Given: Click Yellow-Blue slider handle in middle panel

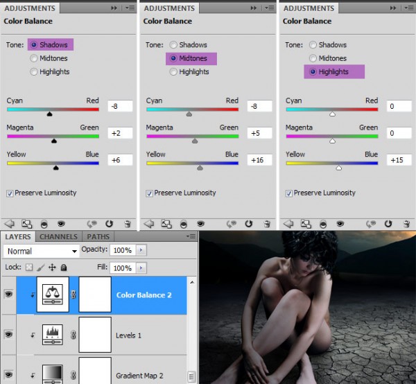Looking at the screenshot, I should click(200, 168).
